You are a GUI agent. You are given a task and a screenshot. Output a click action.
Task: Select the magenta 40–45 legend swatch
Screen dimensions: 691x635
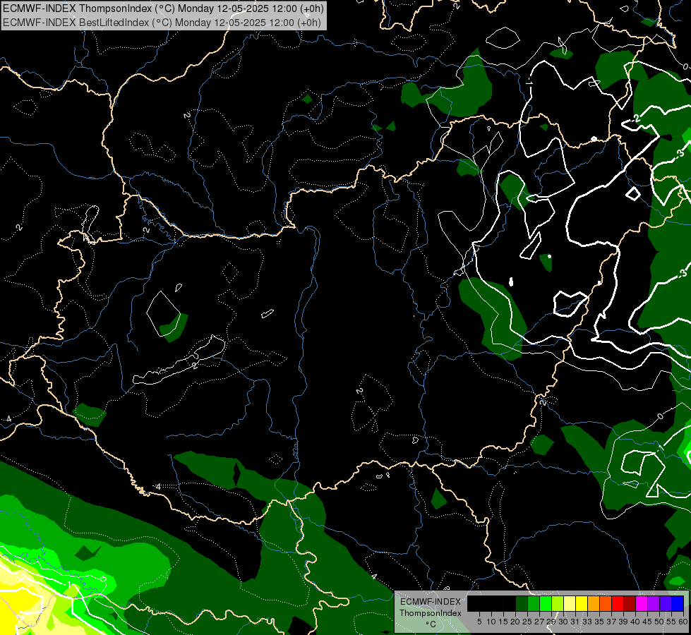click(x=642, y=603)
